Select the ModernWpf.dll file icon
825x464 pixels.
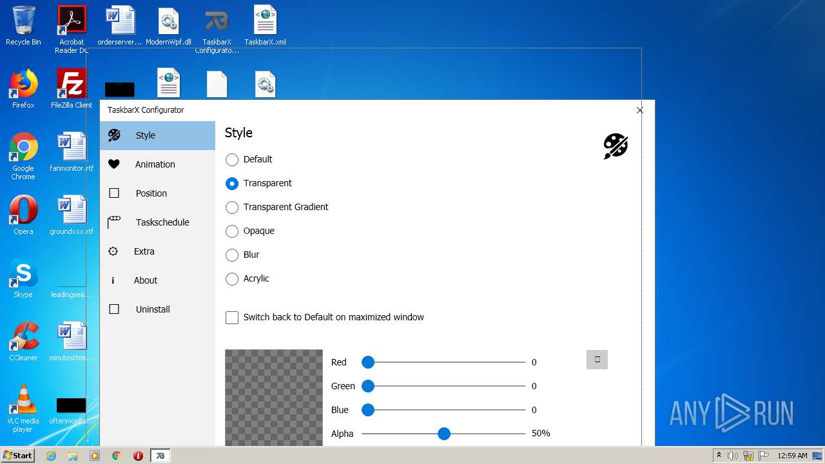(x=168, y=26)
